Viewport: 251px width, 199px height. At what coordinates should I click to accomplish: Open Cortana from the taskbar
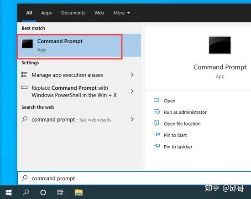pos(43,193)
